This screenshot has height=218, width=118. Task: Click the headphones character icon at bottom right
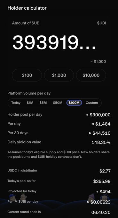click(105, 197)
